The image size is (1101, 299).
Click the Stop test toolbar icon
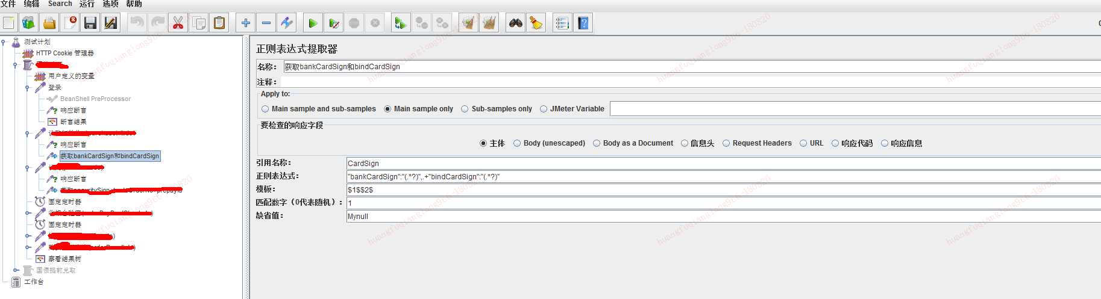[x=354, y=23]
